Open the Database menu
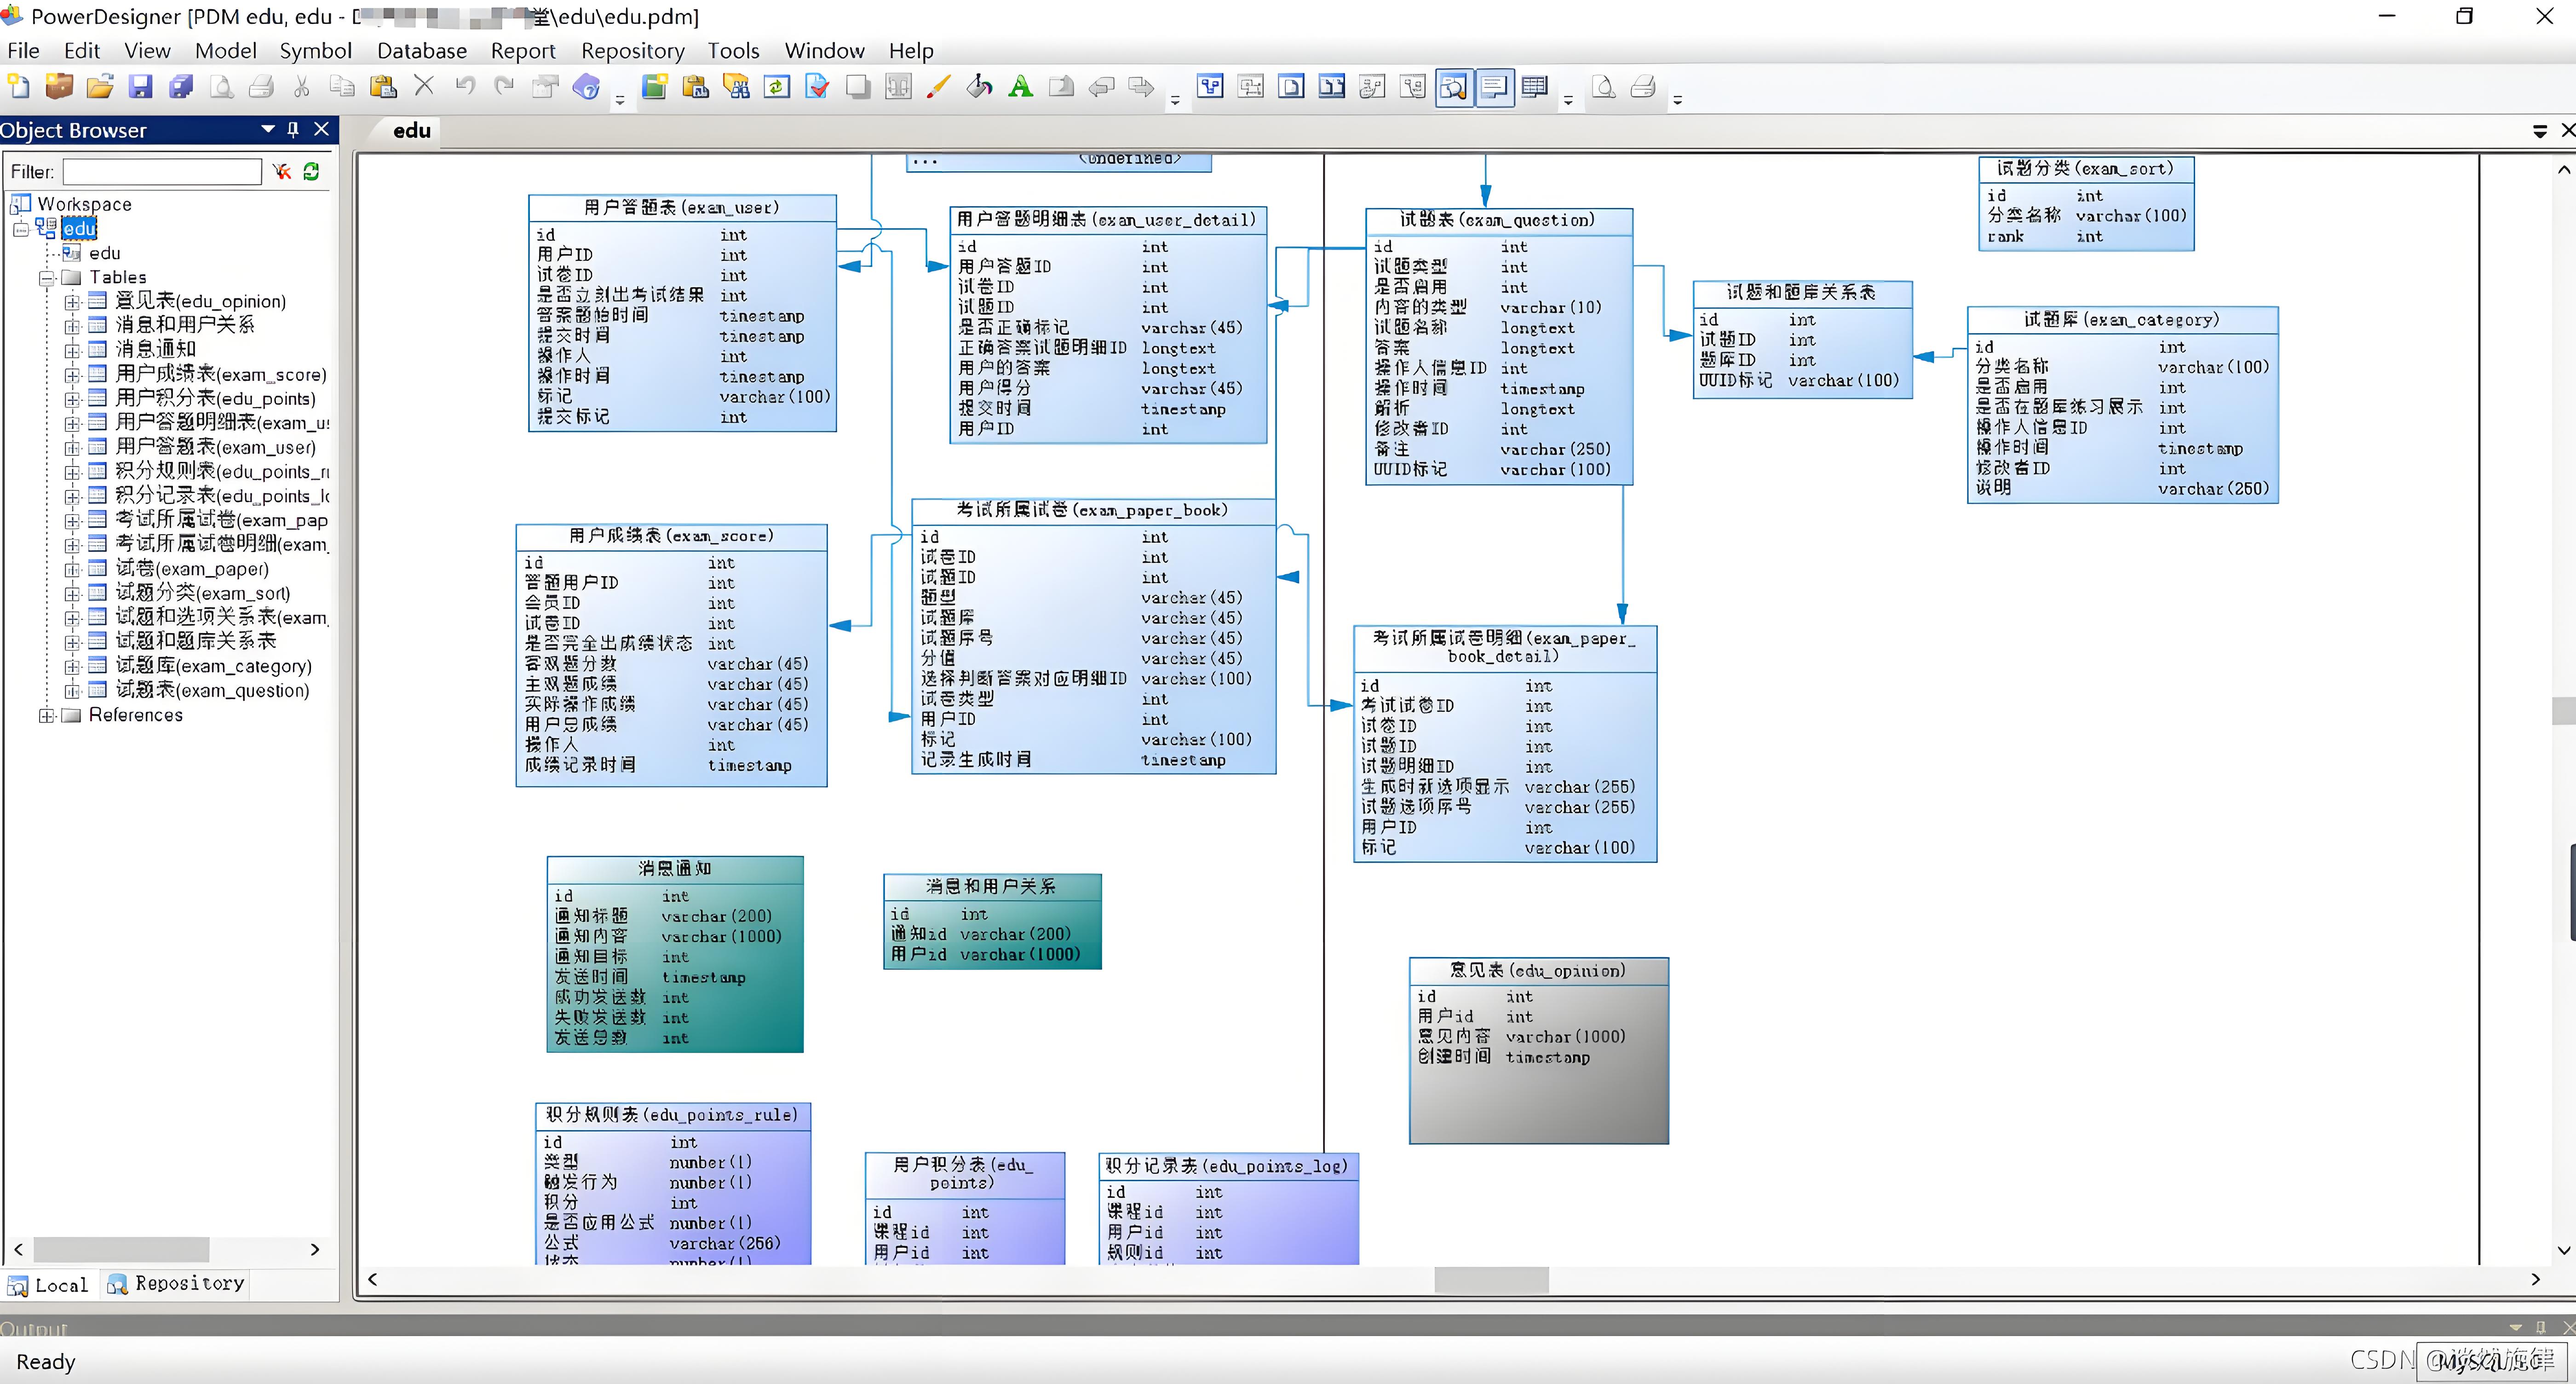The width and height of the screenshot is (2576, 1384). 421,50
